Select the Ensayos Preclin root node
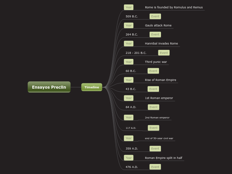This screenshot has height=174, width=232. coord(49,87)
